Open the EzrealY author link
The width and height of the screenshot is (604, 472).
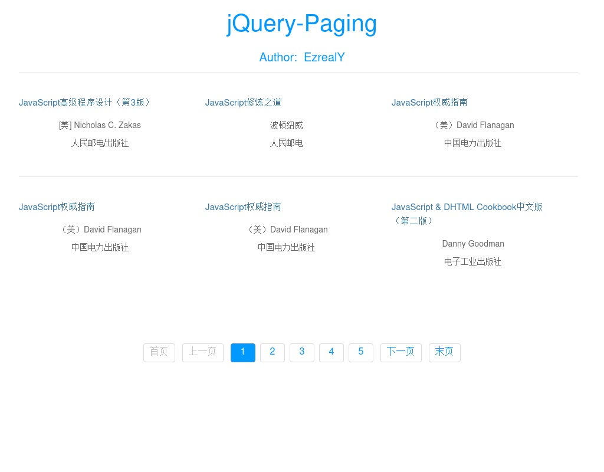324,57
